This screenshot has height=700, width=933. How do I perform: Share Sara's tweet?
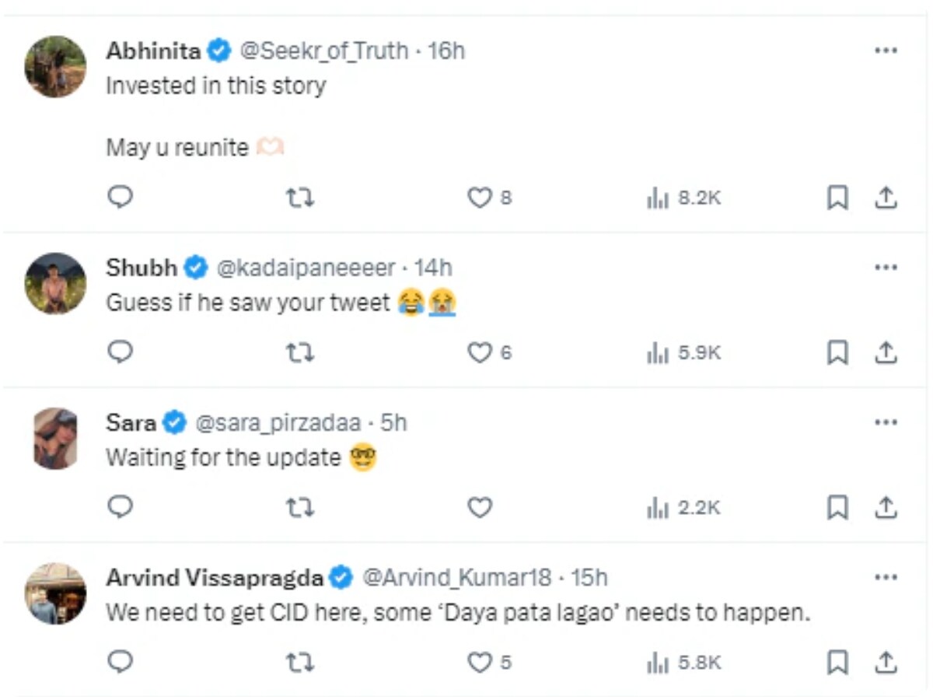(x=886, y=508)
